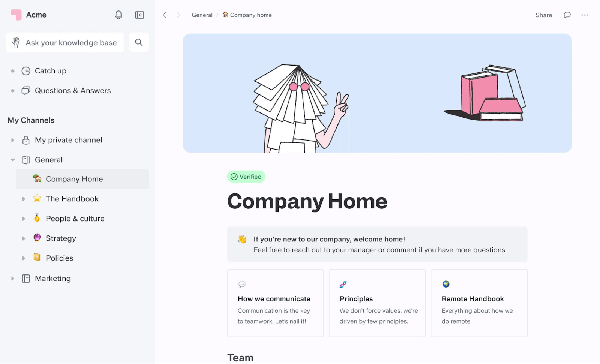Open General in the breadcrumb
Image resolution: width=600 pixels, height=364 pixels.
[202, 15]
